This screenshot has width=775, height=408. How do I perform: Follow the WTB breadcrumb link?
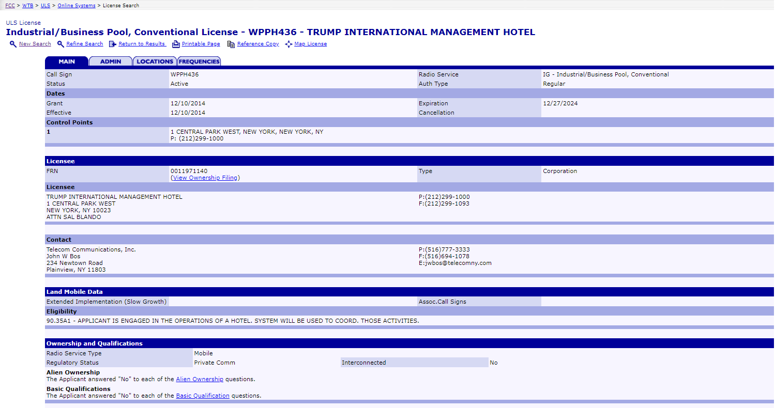click(x=27, y=6)
